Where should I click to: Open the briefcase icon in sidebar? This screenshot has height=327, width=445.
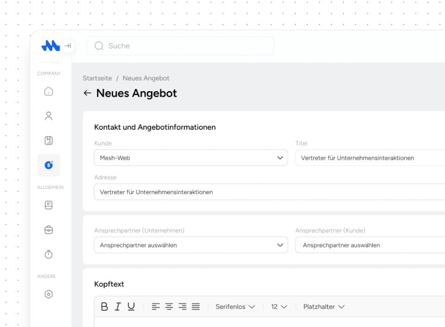(x=49, y=230)
